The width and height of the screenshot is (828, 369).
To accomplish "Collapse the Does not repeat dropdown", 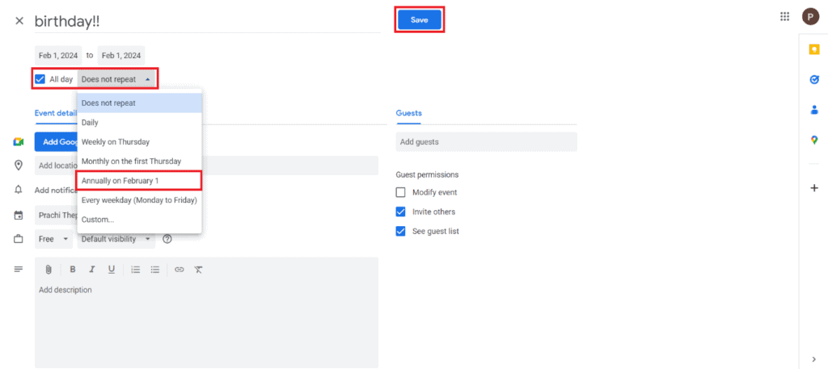I will (x=116, y=79).
